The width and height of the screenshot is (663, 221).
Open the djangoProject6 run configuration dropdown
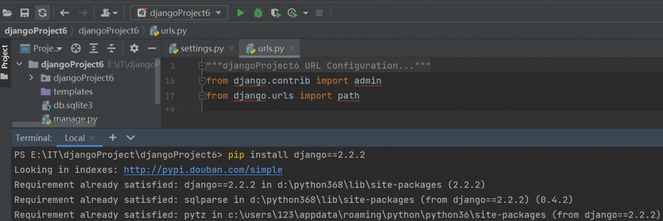[x=179, y=13]
